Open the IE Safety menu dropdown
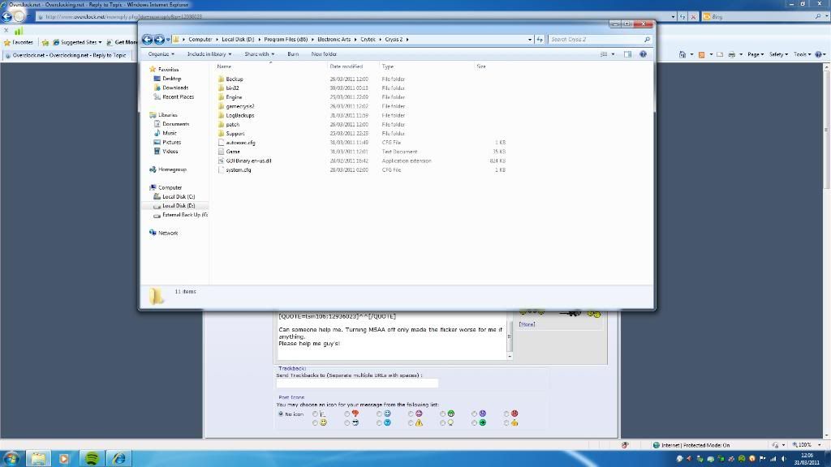Image resolution: width=831 pixels, height=467 pixels. click(x=778, y=54)
